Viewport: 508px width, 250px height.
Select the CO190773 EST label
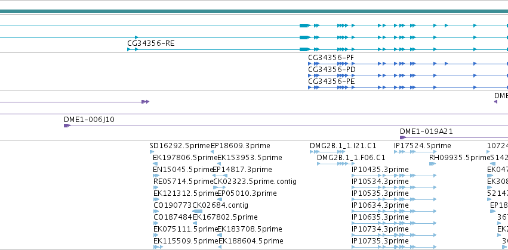(x=173, y=205)
